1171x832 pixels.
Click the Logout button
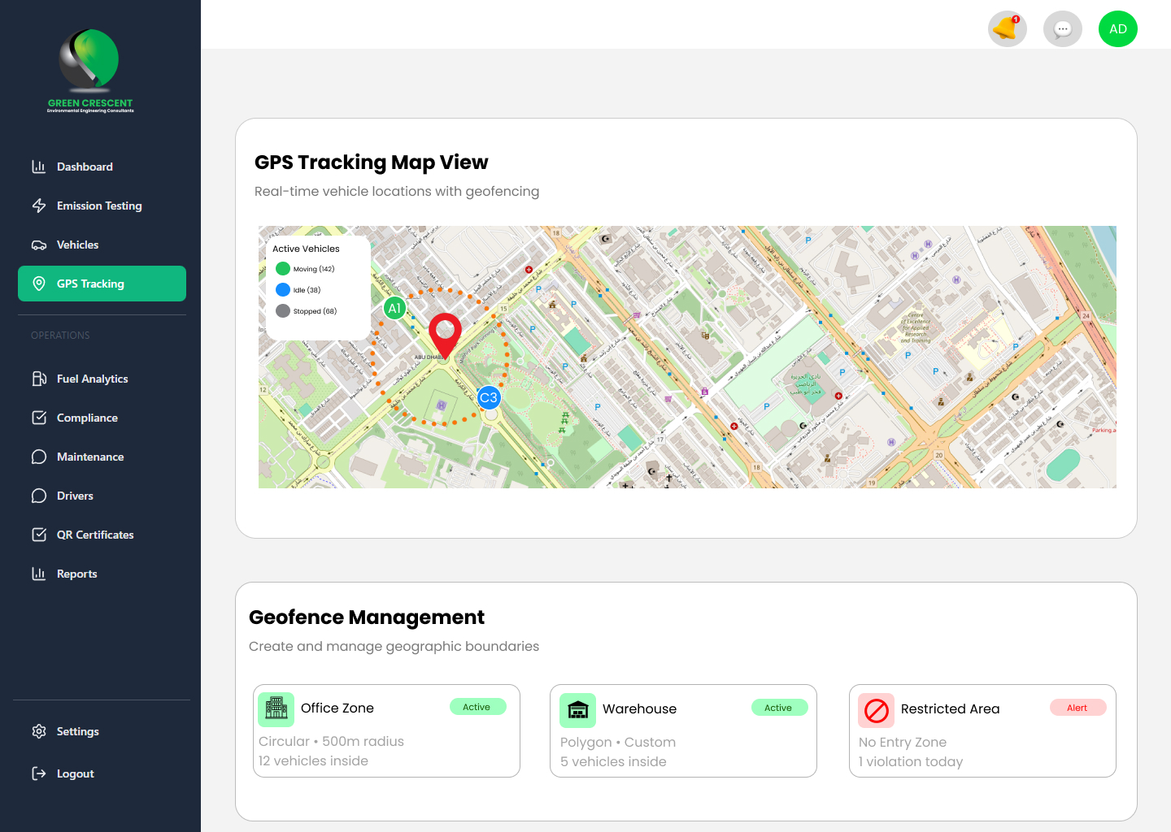pyautogui.click(x=74, y=773)
